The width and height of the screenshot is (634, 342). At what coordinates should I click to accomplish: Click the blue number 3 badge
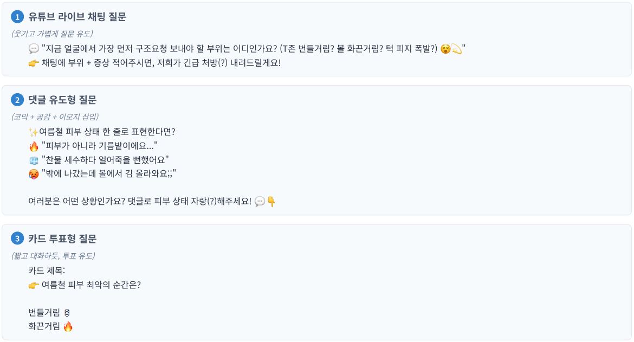coord(17,239)
